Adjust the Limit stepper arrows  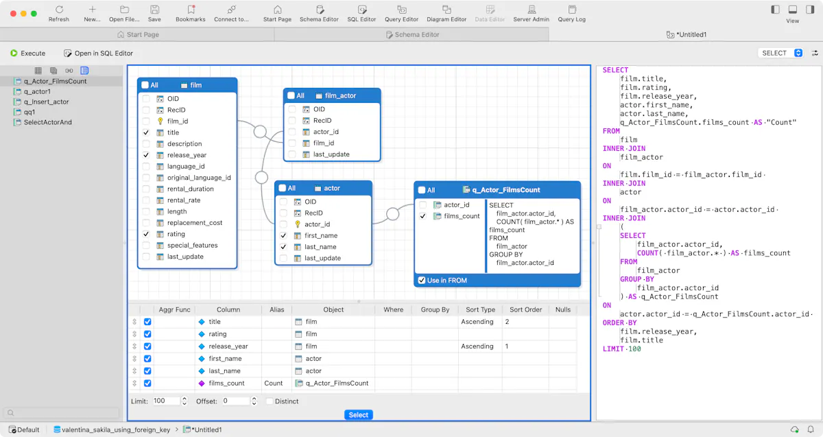coord(184,401)
